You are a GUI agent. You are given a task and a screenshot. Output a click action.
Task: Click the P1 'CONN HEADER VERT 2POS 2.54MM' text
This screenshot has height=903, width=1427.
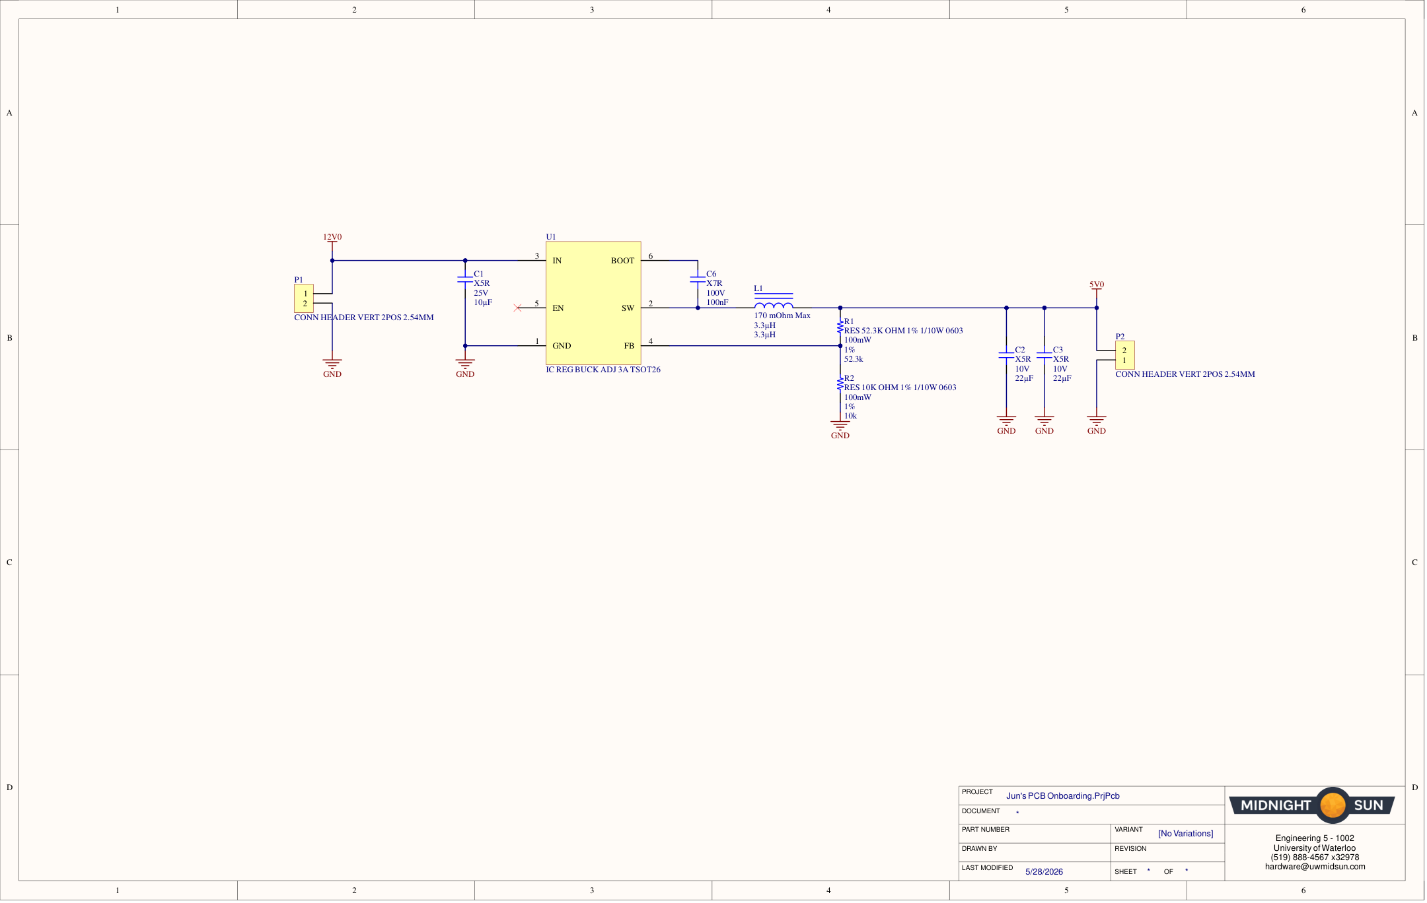[x=364, y=318]
